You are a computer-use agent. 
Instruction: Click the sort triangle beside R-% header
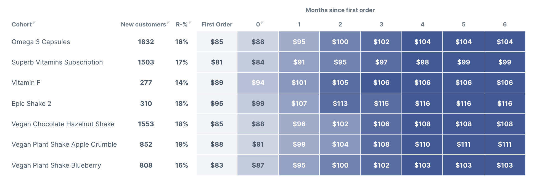pyautogui.click(x=190, y=23)
